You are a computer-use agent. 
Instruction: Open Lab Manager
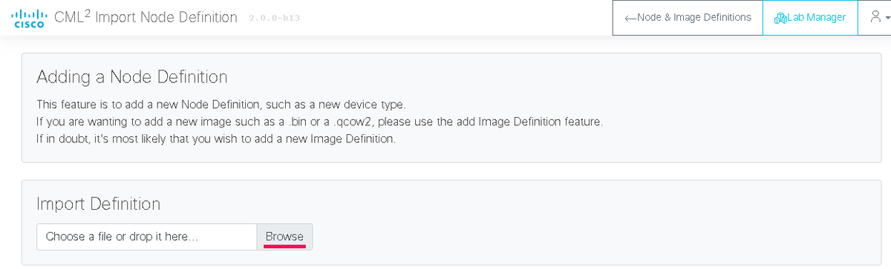point(810,18)
